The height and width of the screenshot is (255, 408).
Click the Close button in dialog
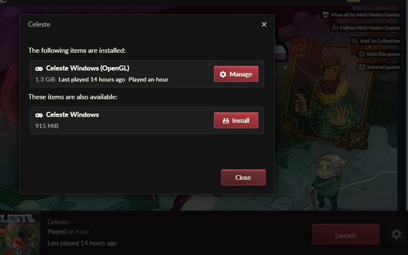click(x=243, y=177)
